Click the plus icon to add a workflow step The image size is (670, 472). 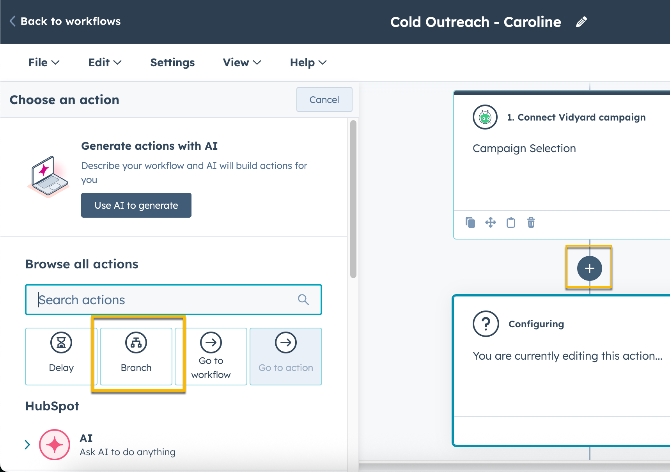tap(589, 268)
